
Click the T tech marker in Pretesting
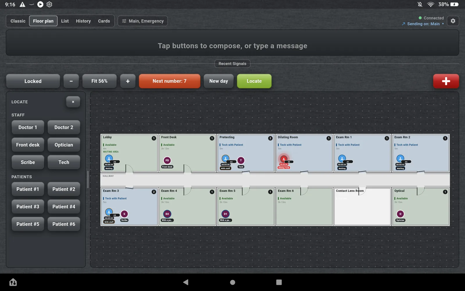pos(241,160)
